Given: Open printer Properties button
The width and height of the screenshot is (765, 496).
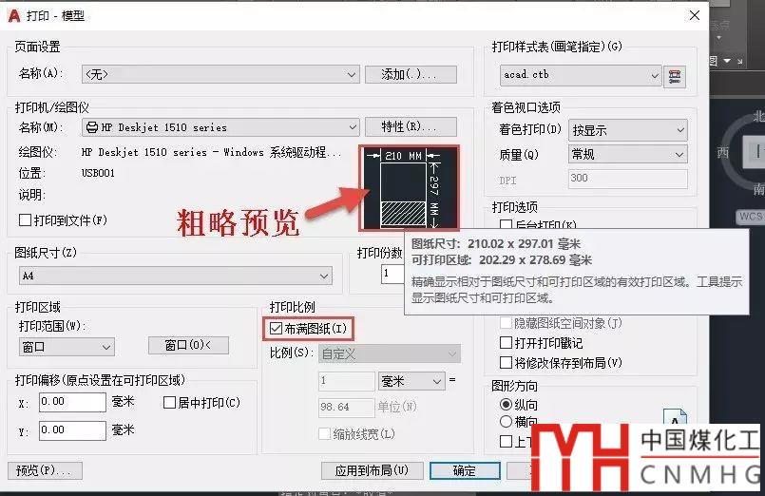Looking at the screenshot, I should [411, 126].
